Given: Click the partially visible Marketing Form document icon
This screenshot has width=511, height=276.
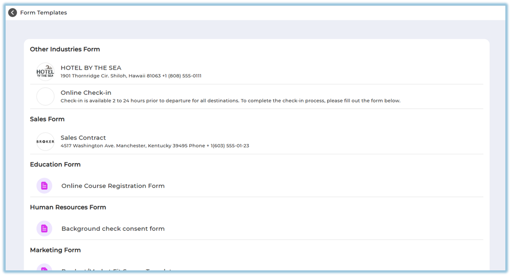Looking at the screenshot, I should point(45,268).
